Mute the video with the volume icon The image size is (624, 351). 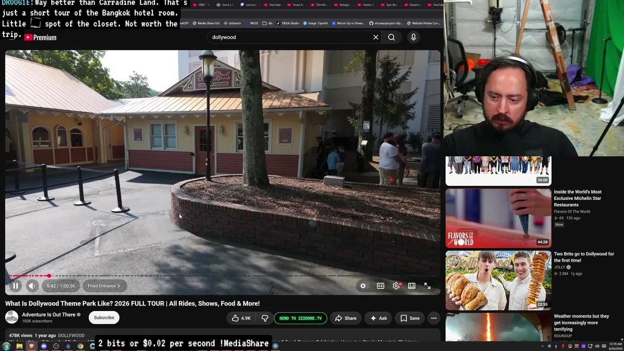(x=32, y=286)
